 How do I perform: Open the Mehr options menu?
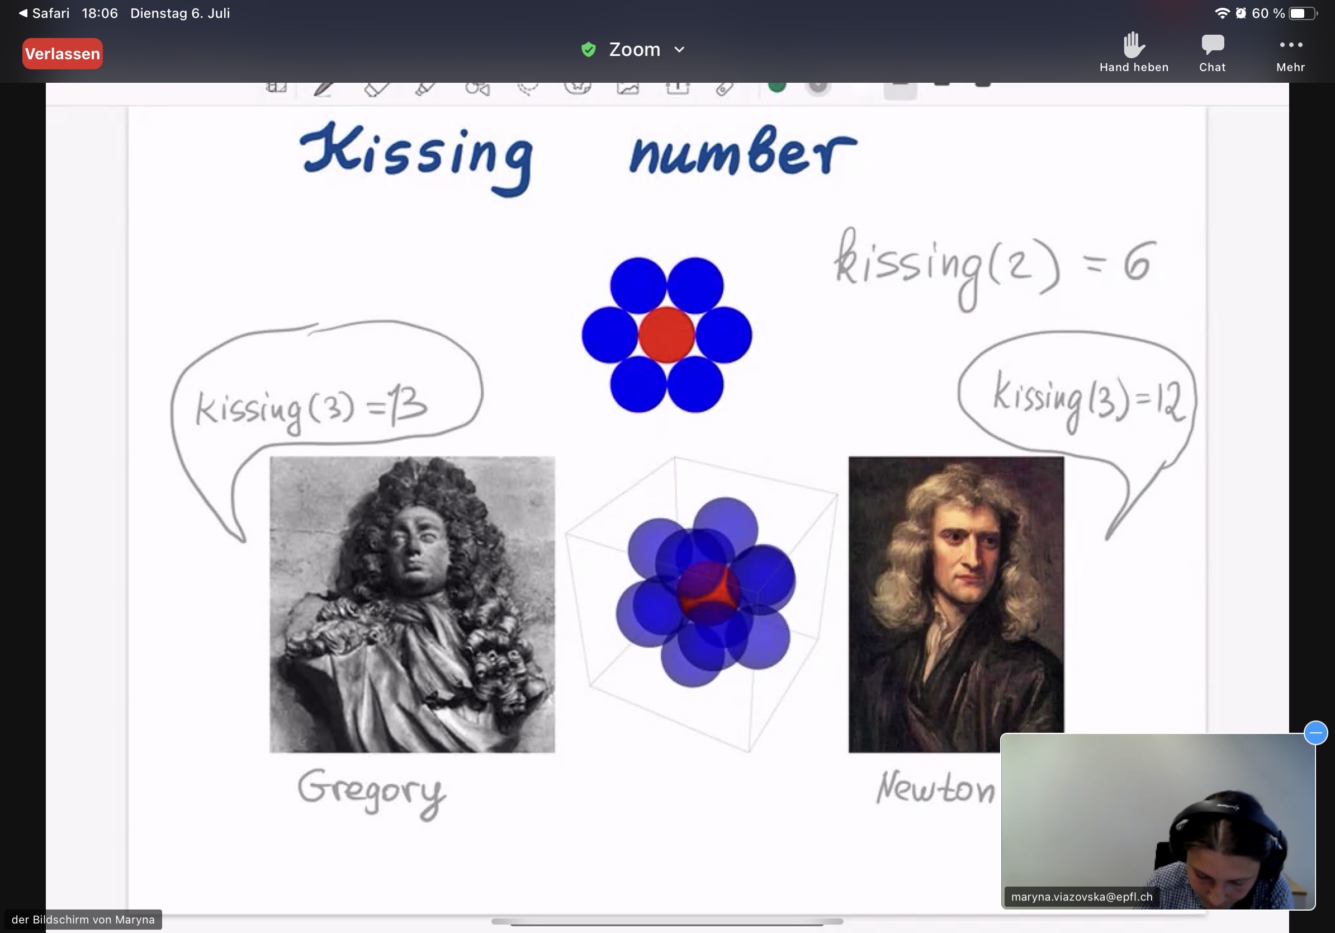pos(1290,53)
